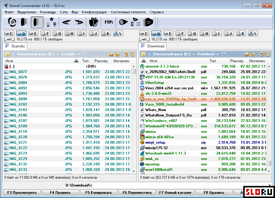Click F3 Просмотреть button
This screenshot has width=275, height=198.
(22, 192)
